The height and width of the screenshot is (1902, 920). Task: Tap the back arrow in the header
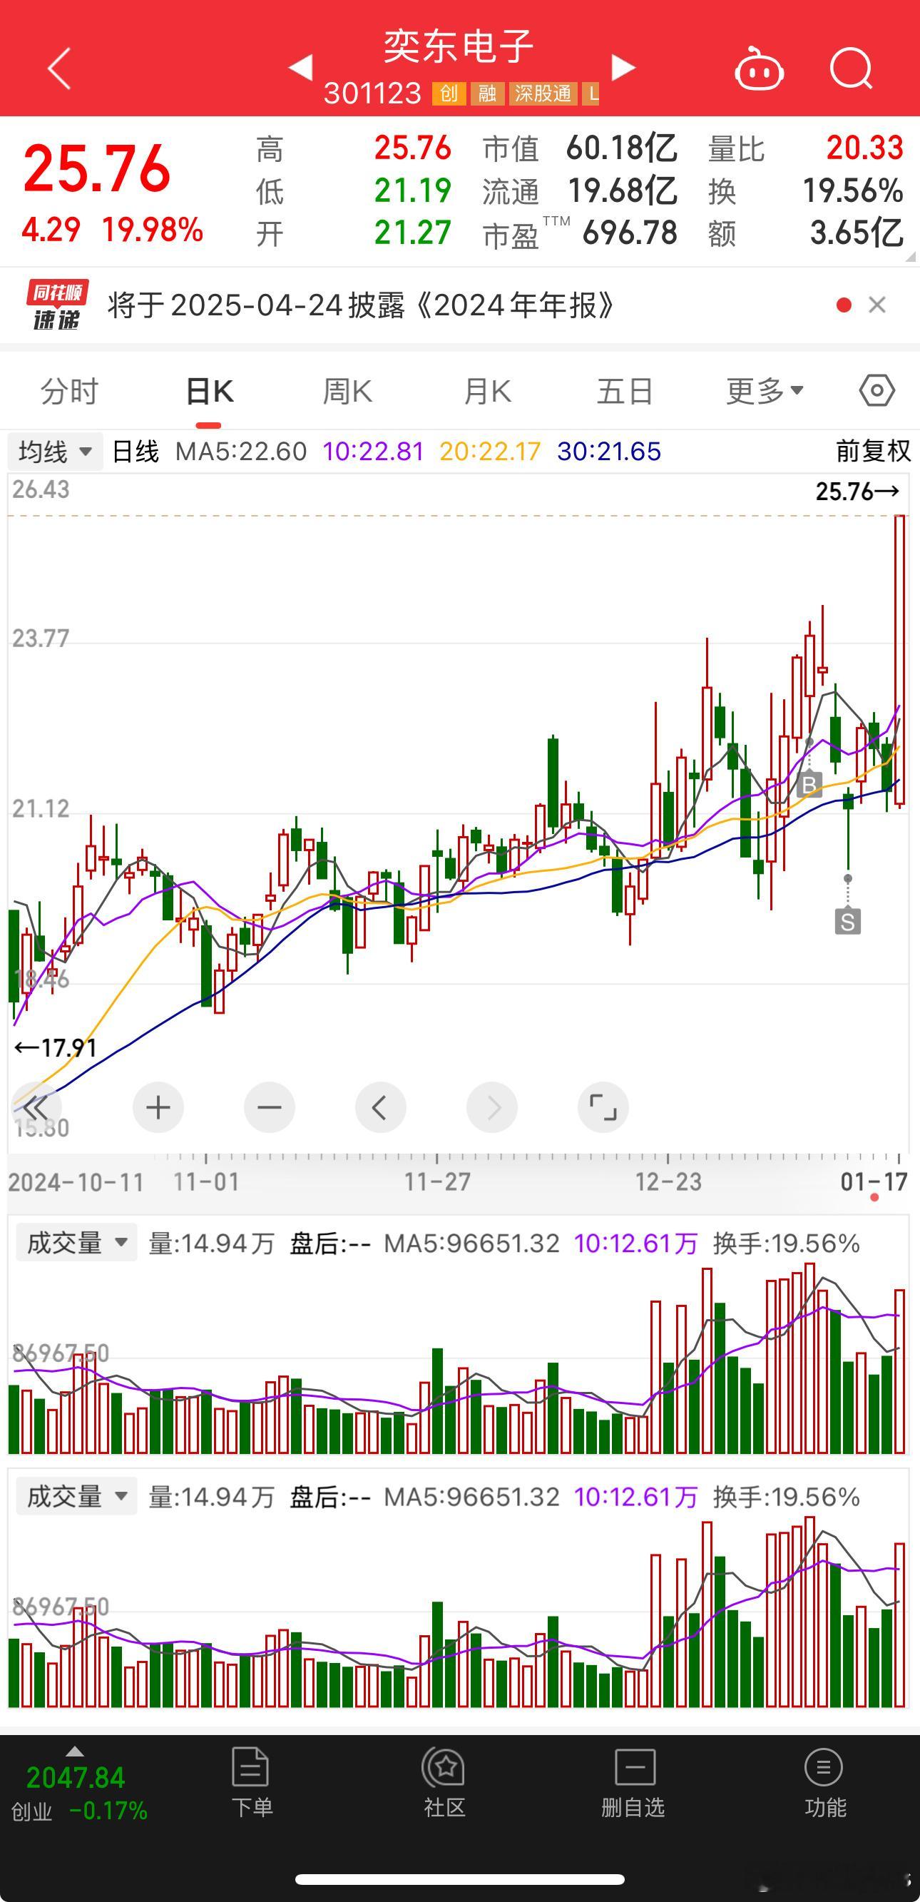[x=59, y=68]
